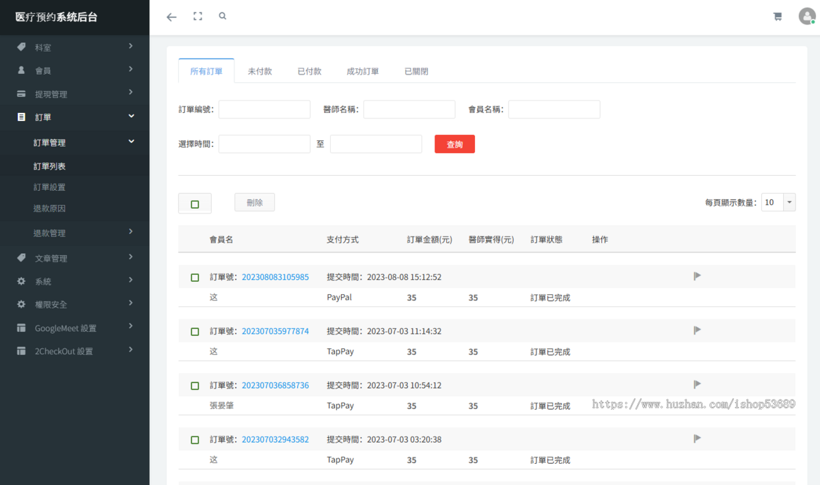820x485 pixels.
Task: Expand the 文章管理 sidebar menu
Action: tap(131, 257)
